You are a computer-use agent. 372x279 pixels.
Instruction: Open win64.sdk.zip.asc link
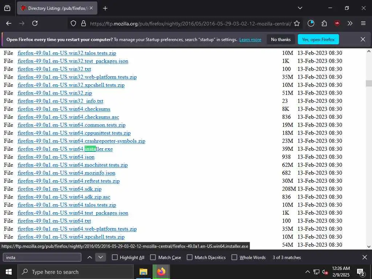64,197
